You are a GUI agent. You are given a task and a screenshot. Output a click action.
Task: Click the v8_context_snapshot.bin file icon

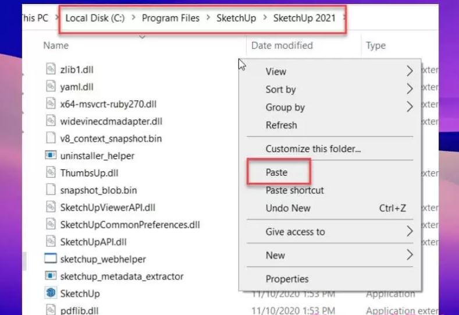(51, 138)
